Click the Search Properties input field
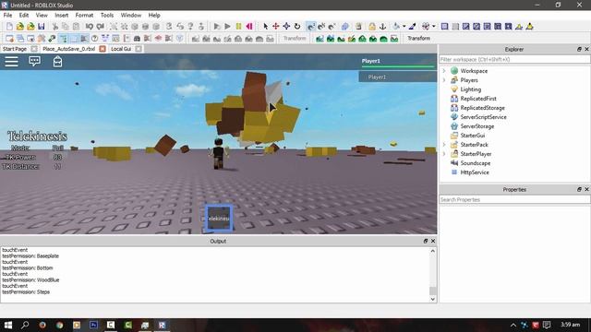This screenshot has width=591, height=332. tap(514, 199)
